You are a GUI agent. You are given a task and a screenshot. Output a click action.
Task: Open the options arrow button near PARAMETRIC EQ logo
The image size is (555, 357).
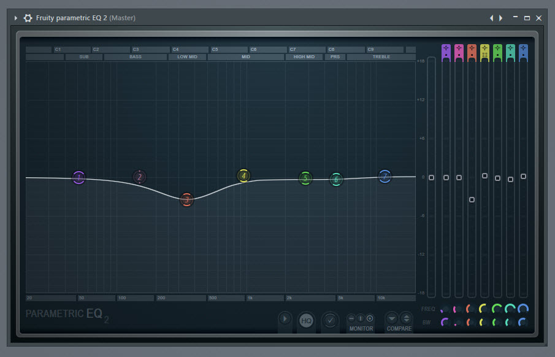[285, 319]
